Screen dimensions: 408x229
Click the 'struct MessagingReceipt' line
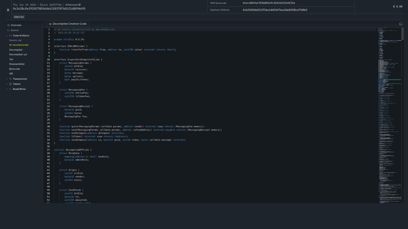(76, 106)
